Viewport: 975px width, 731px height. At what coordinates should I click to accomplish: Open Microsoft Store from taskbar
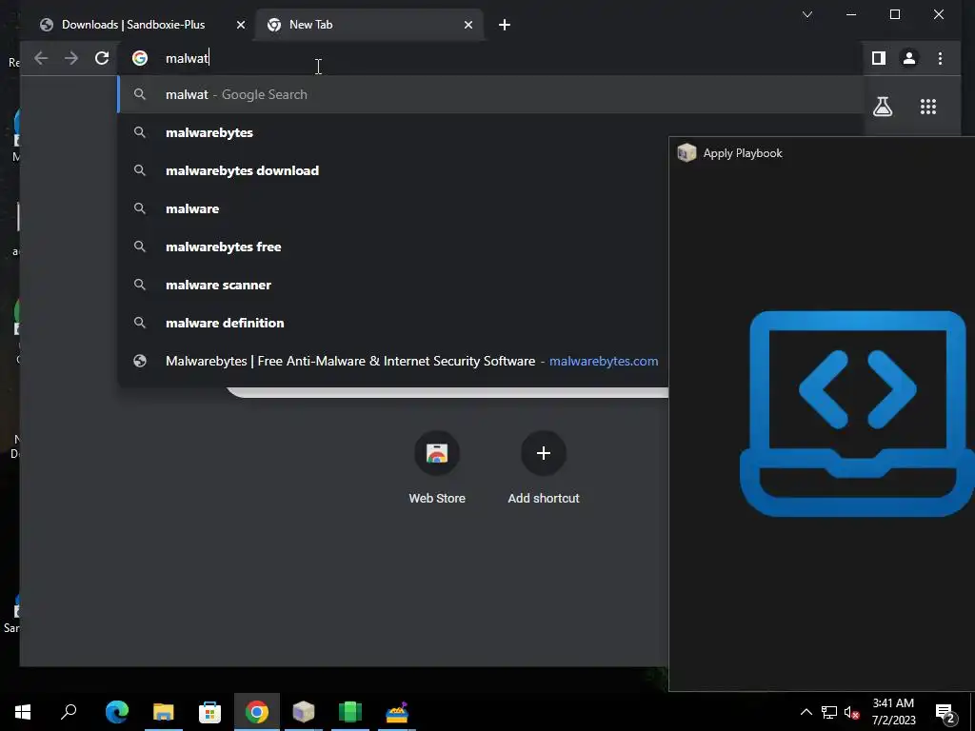click(x=210, y=712)
